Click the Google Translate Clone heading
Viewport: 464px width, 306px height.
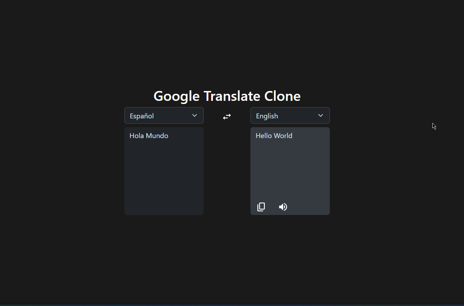coord(227,96)
